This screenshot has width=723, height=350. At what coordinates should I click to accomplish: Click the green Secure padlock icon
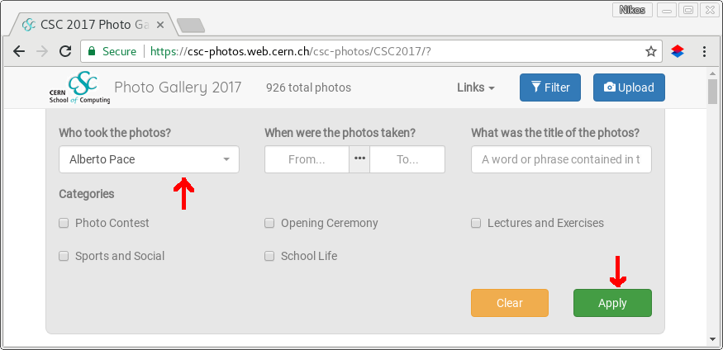92,51
